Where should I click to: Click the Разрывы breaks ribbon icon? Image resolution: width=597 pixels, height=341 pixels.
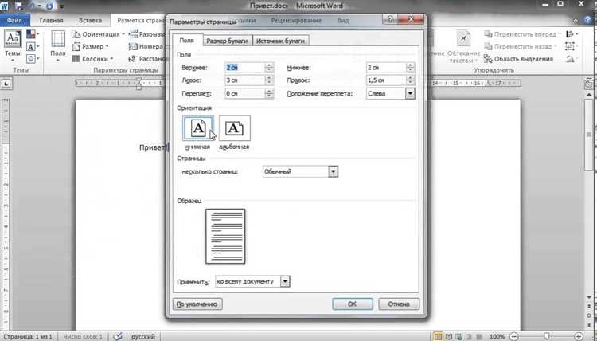pos(133,34)
